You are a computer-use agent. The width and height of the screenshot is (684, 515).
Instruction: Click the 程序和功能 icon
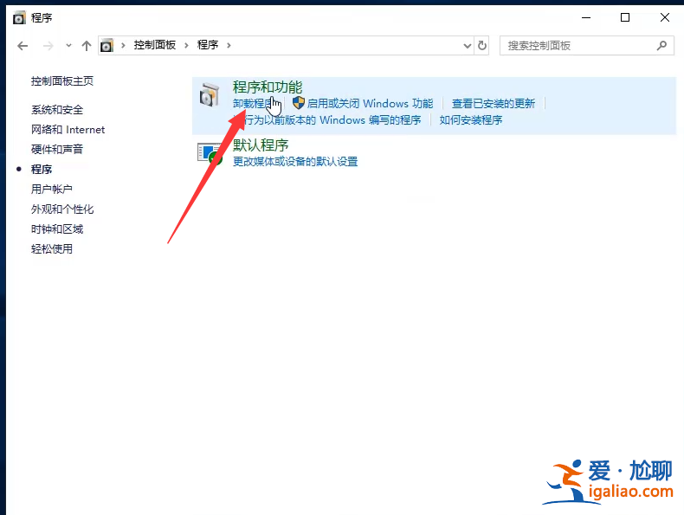[x=210, y=95]
